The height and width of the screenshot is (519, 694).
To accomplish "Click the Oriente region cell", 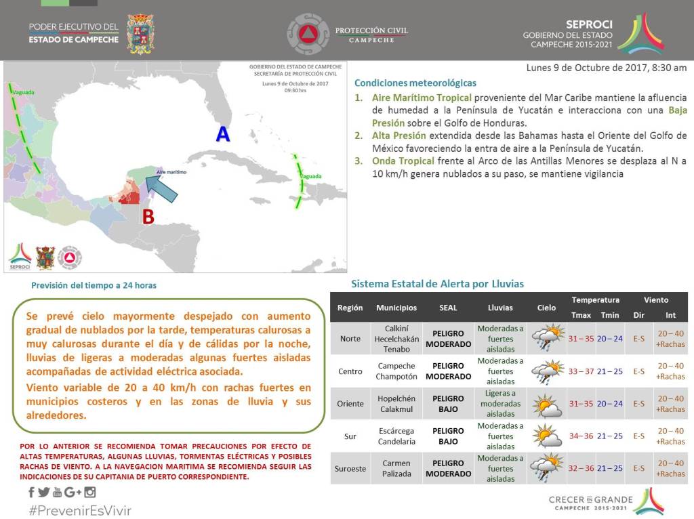I will (x=350, y=404).
